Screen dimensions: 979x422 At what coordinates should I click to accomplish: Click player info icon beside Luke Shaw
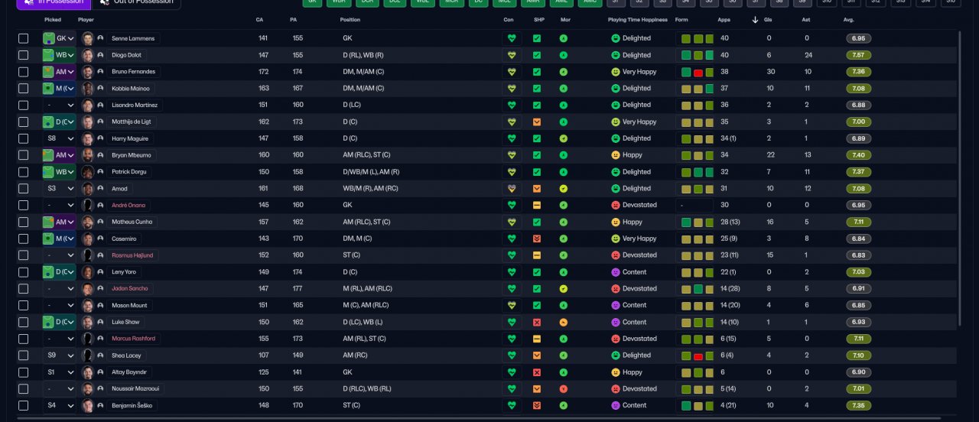pos(100,322)
